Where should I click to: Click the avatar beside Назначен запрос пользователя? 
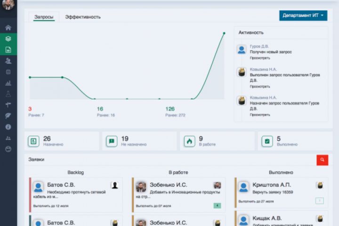tap(242, 101)
